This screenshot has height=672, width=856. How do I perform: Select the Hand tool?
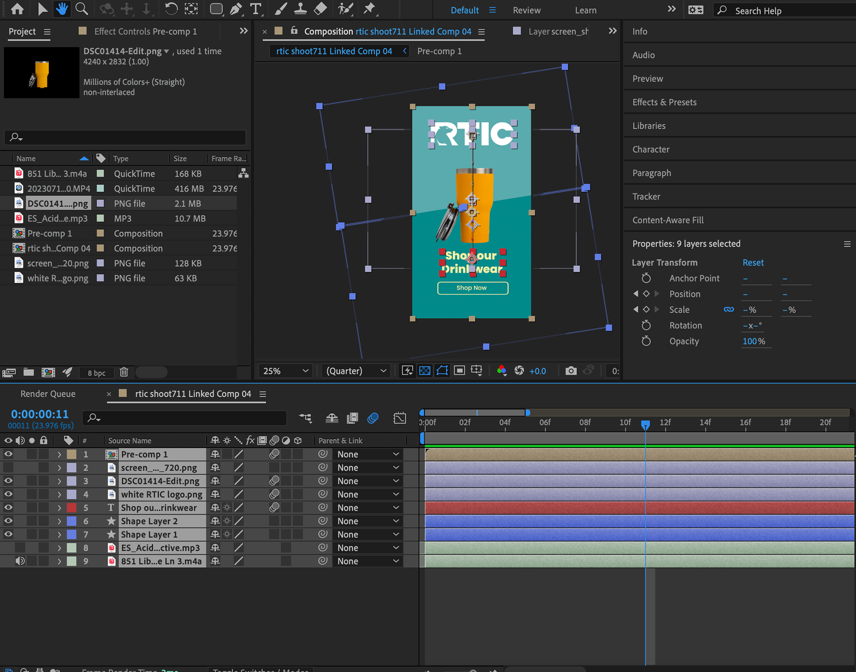coord(62,9)
